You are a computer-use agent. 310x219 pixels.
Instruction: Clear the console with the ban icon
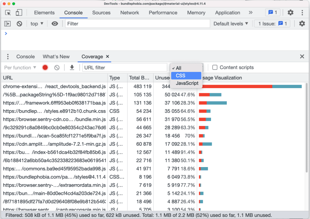pos(19,24)
